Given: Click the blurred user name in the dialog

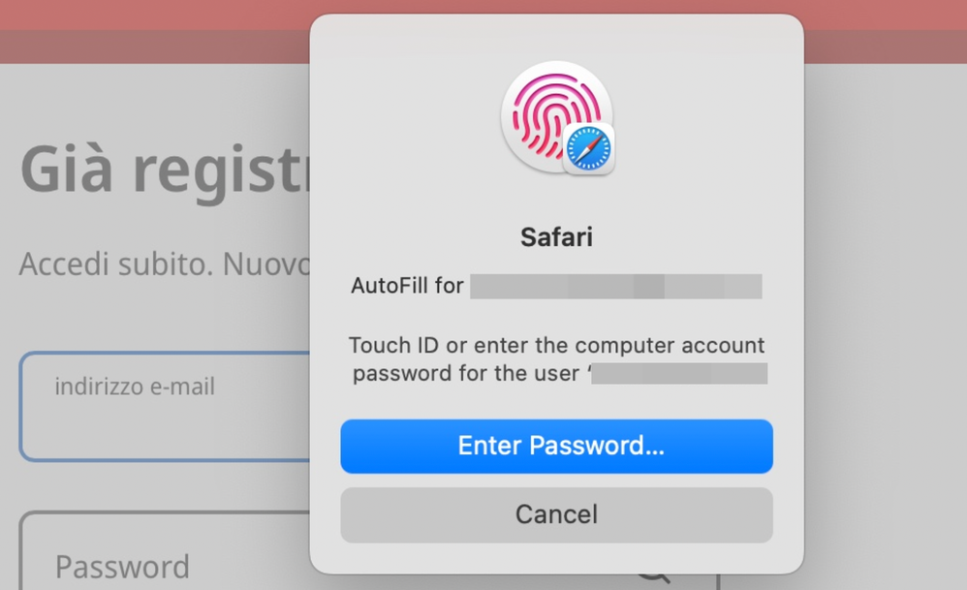Looking at the screenshot, I should pos(680,373).
